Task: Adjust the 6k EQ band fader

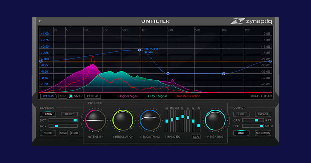Action: point(193,121)
